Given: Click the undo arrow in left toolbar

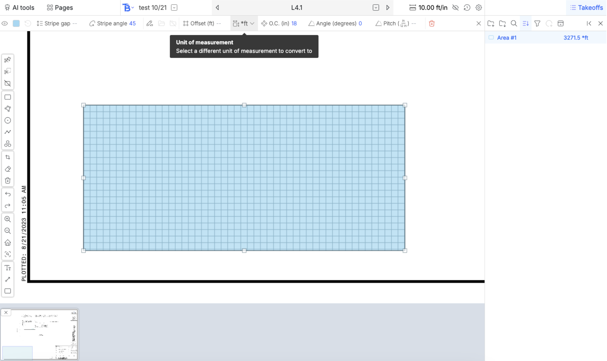Looking at the screenshot, I should [8, 194].
